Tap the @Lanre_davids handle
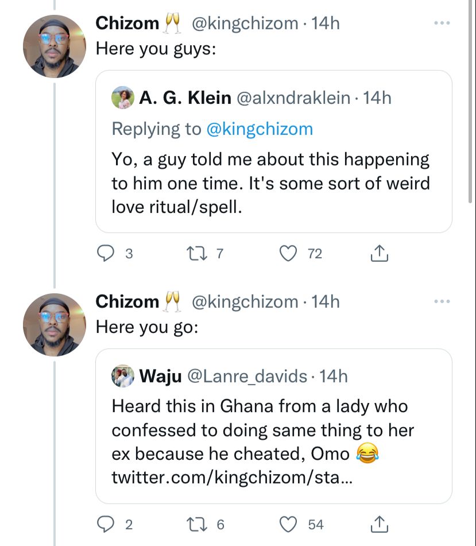Image resolution: width=476 pixels, height=546 pixels. tap(247, 376)
